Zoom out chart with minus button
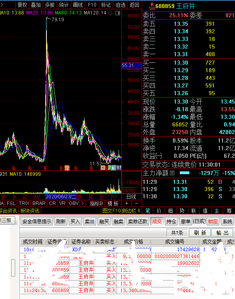 [137, 203]
